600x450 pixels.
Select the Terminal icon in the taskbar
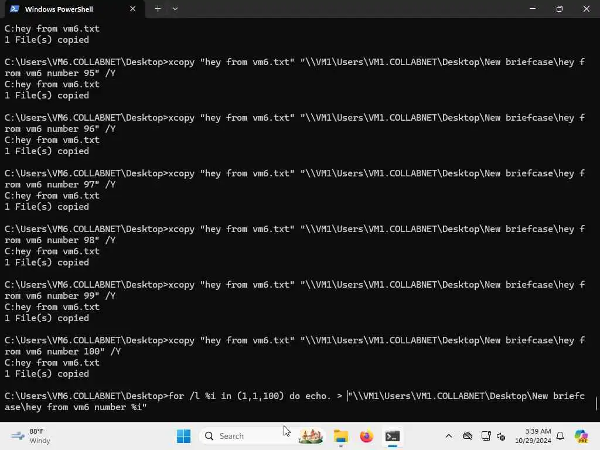[392, 436]
